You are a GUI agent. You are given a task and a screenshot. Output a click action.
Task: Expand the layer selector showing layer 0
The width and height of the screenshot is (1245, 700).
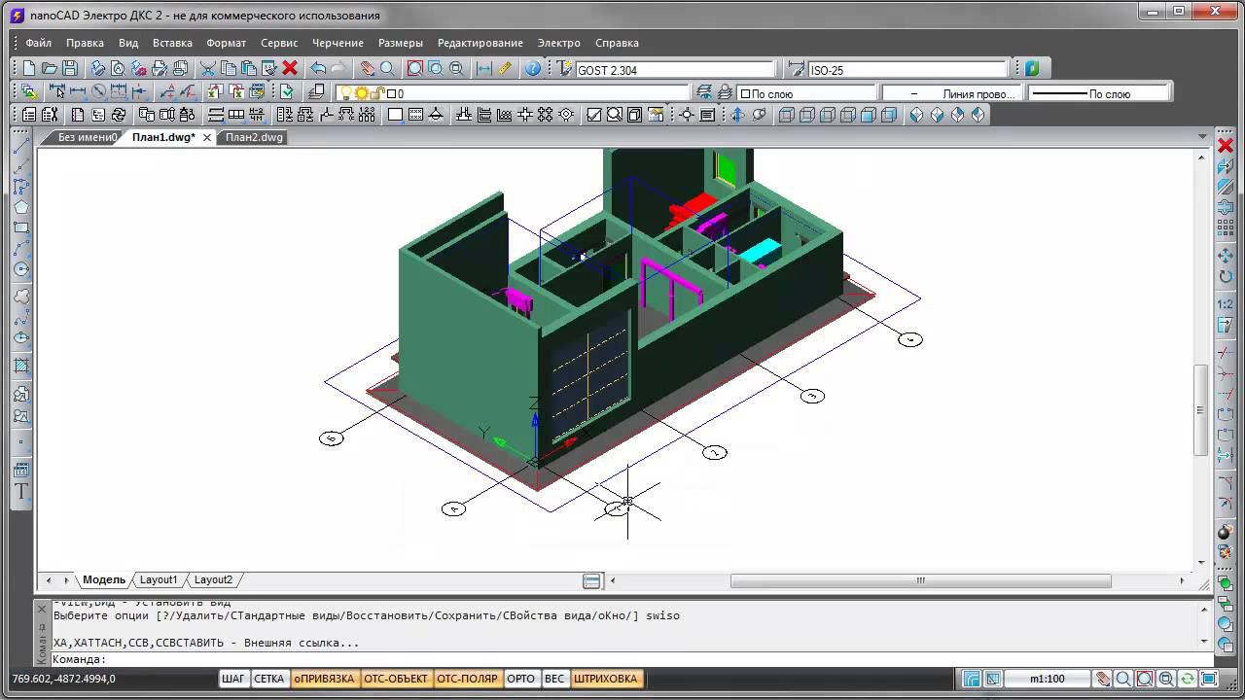click(x=535, y=93)
